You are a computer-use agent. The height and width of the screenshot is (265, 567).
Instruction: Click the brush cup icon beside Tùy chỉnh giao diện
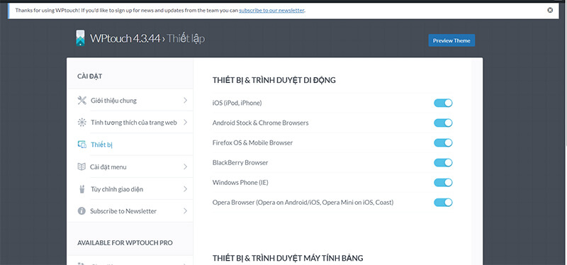point(82,189)
